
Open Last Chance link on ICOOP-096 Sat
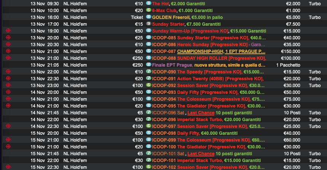(x=201, y=113)
